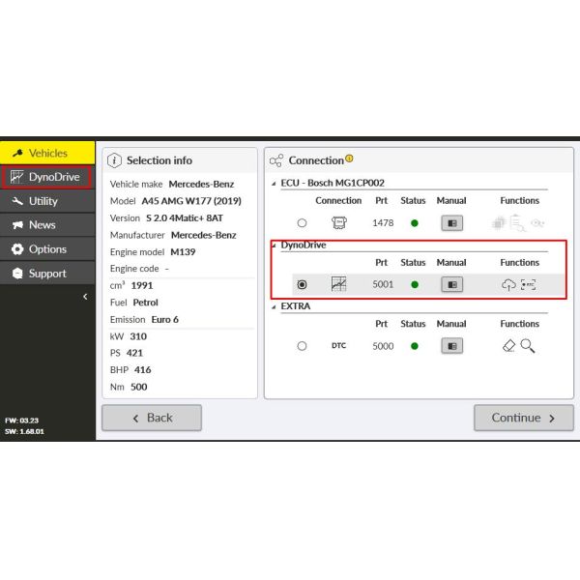The height and width of the screenshot is (580, 580).
Task: Click the eraser icon in EXTRA row
Action: click(509, 345)
